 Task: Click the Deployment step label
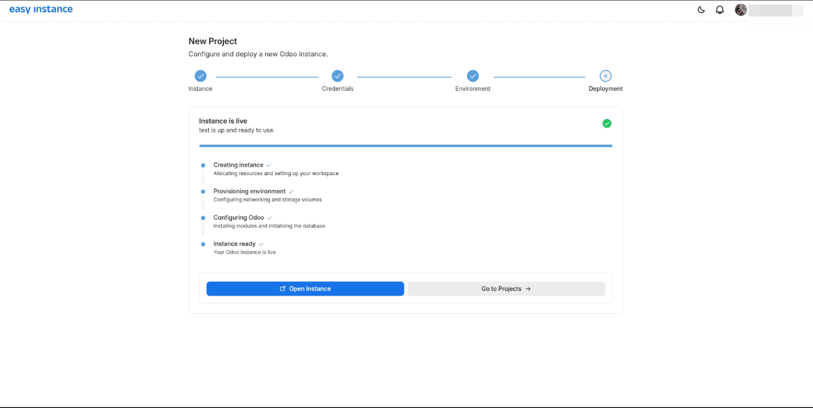tap(605, 89)
